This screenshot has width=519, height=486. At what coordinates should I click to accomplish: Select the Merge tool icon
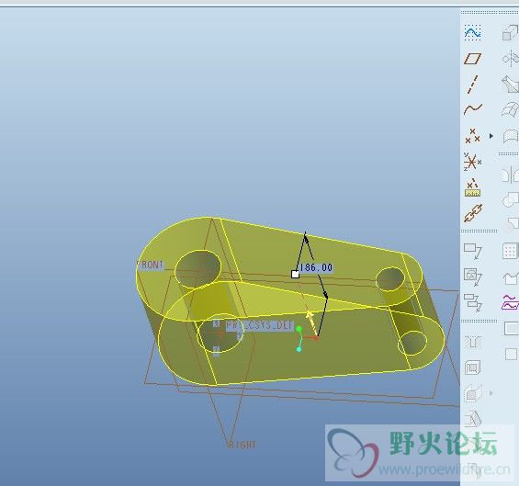(x=510, y=85)
